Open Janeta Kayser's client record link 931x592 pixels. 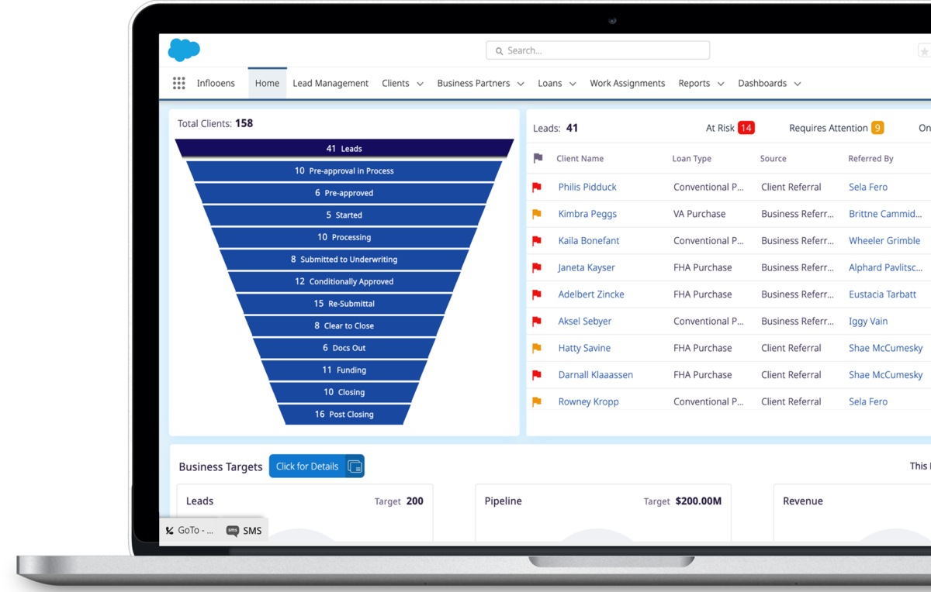(586, 267)
